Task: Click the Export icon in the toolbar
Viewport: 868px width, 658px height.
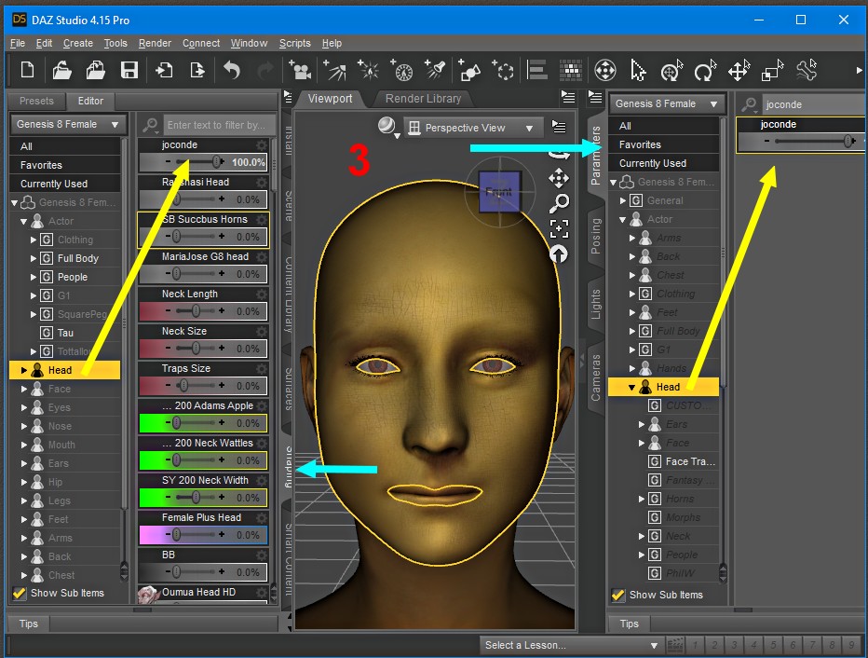Action: (197, 70)
